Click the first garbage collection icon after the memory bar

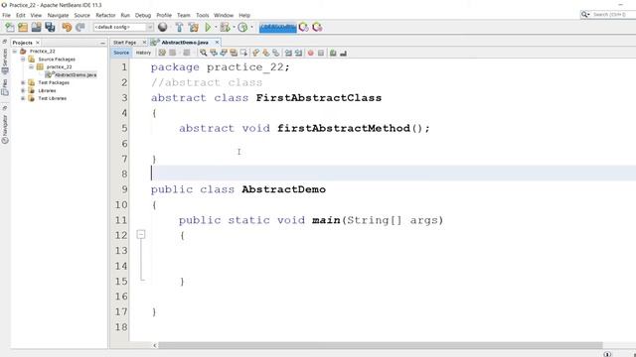point(303,27)
